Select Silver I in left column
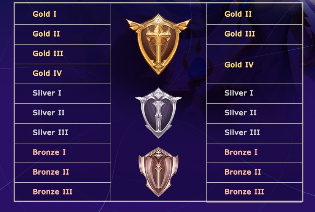This screenshot has height=212, width=315. (x=47, y=93)
